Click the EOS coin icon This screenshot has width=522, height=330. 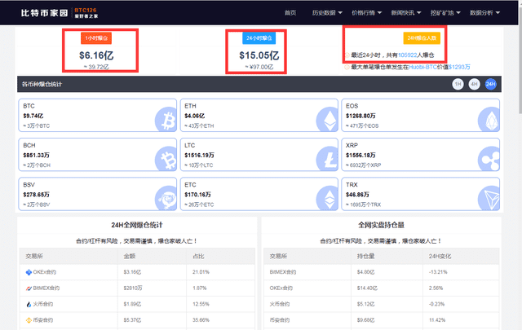click(x=489, y=119)
